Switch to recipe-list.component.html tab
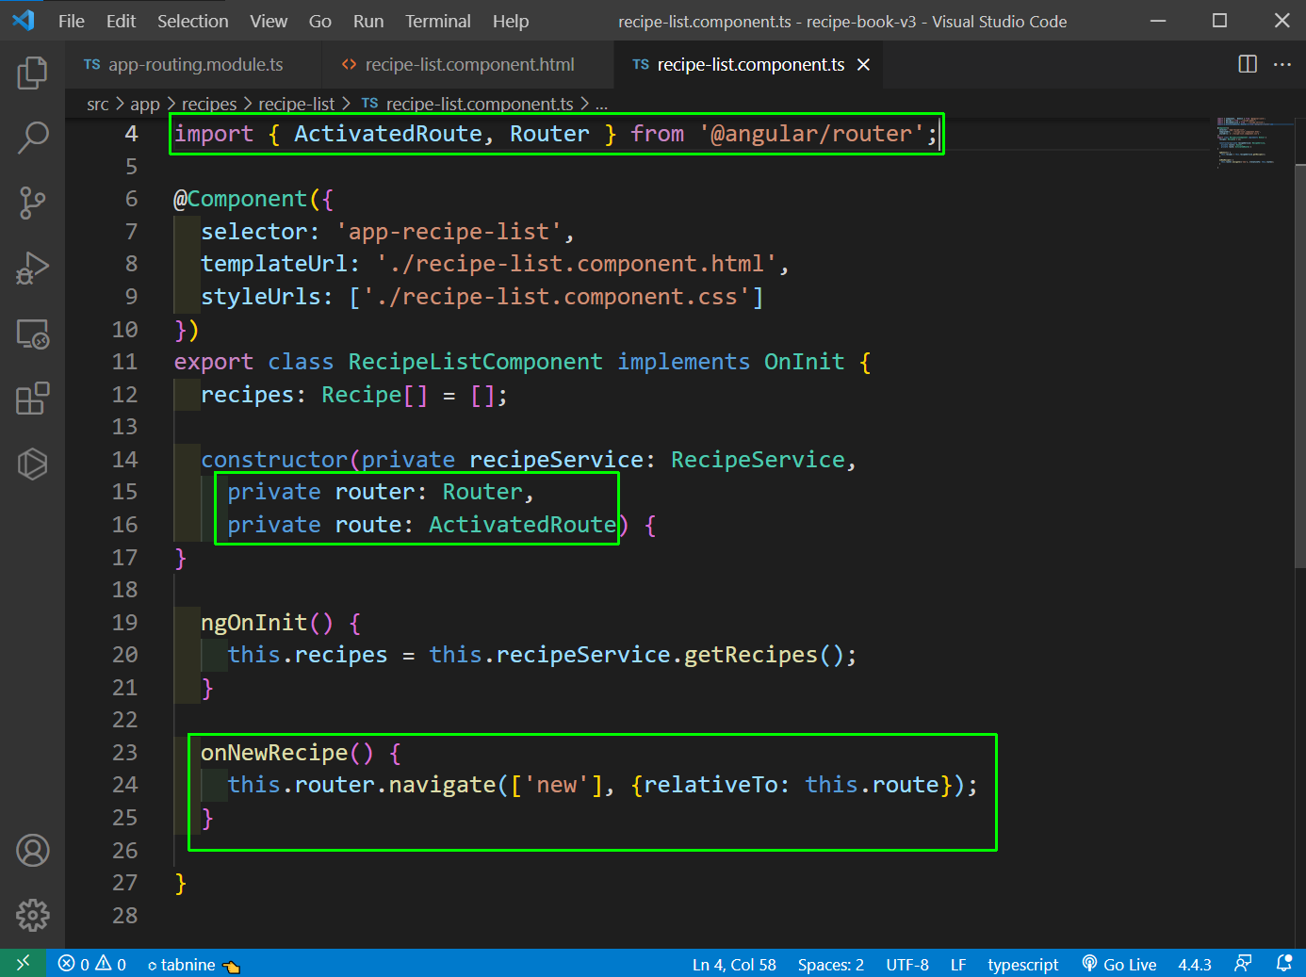Screen dimensions: 1306x977 [469, 64]
